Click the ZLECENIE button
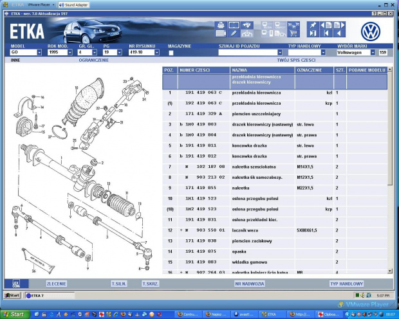Image resolution: width=399 pixels, height=319 pixels. [x=56, y=284]
